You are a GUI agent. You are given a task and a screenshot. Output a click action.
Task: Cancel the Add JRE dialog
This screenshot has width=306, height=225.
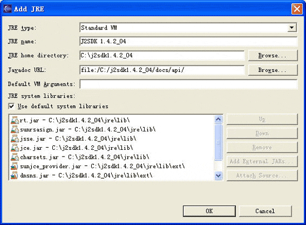click(265, 211)
